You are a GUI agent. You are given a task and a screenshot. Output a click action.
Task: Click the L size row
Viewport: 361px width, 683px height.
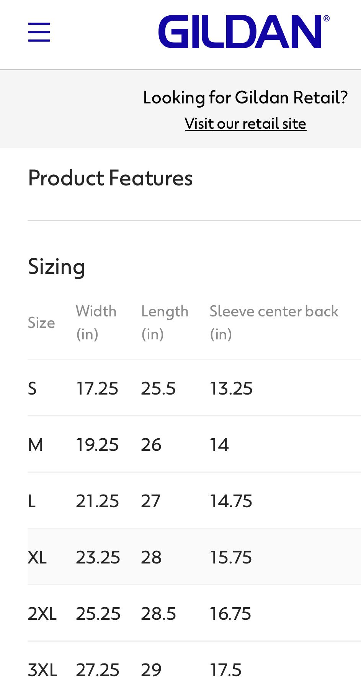[x=194, y=501]
